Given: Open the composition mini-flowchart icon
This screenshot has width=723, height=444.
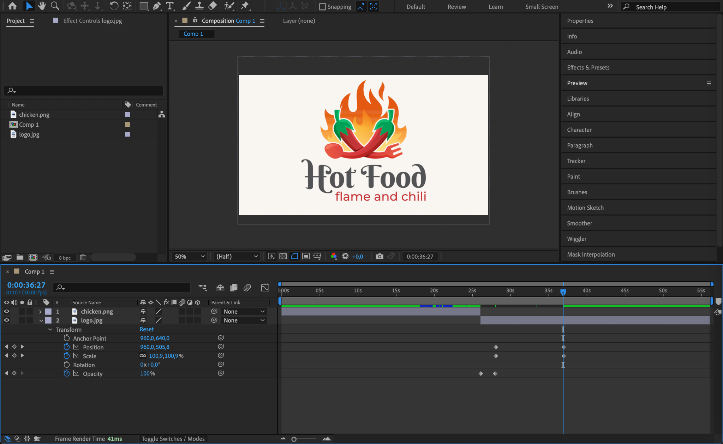Looking at the screenshot, I should [203, 288].
